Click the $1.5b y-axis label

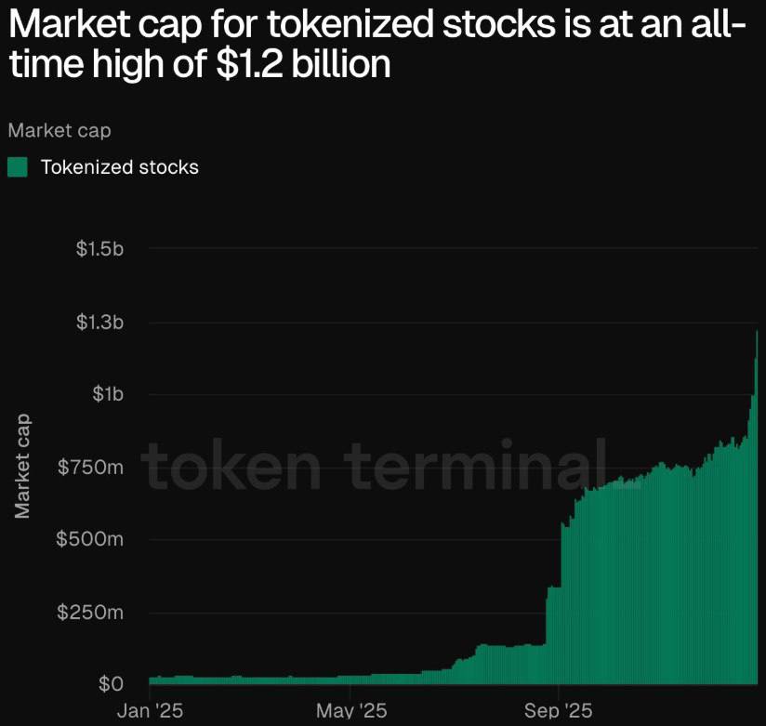(99, 249)
